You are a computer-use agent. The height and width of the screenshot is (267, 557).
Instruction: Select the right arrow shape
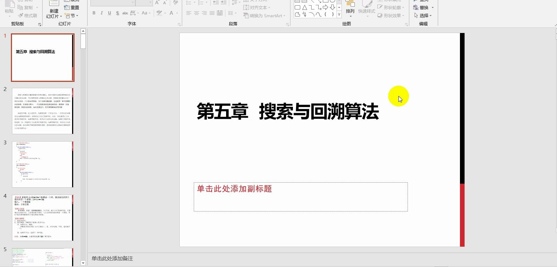(x=325, y=7)
